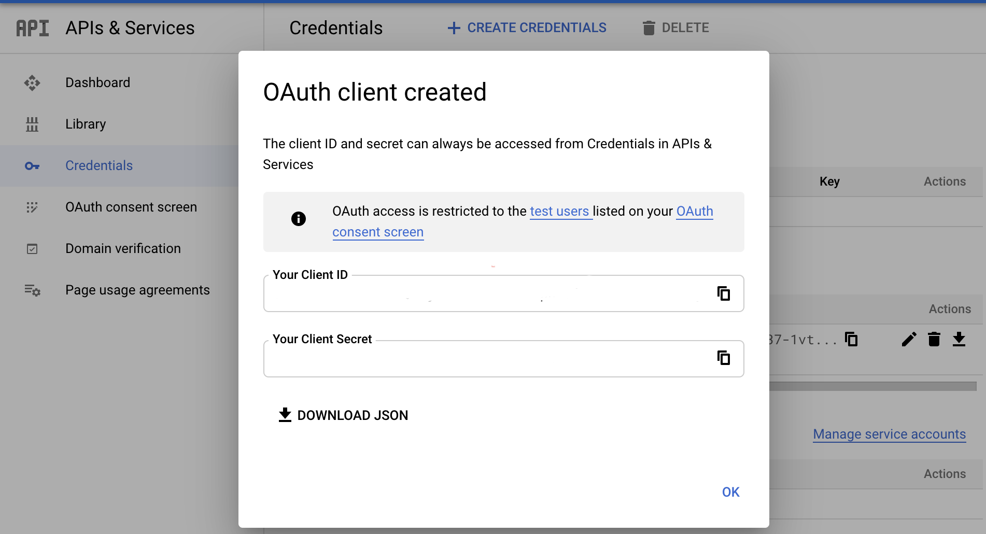The image size is (986, 534).
Task: Click the key icon beside Credentials
Action: (32, 166)
